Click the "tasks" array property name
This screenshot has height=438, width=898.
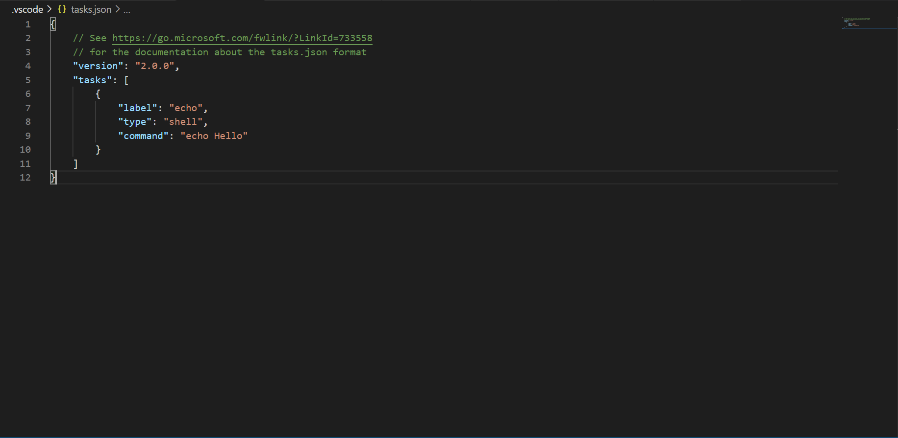(93, 80)
